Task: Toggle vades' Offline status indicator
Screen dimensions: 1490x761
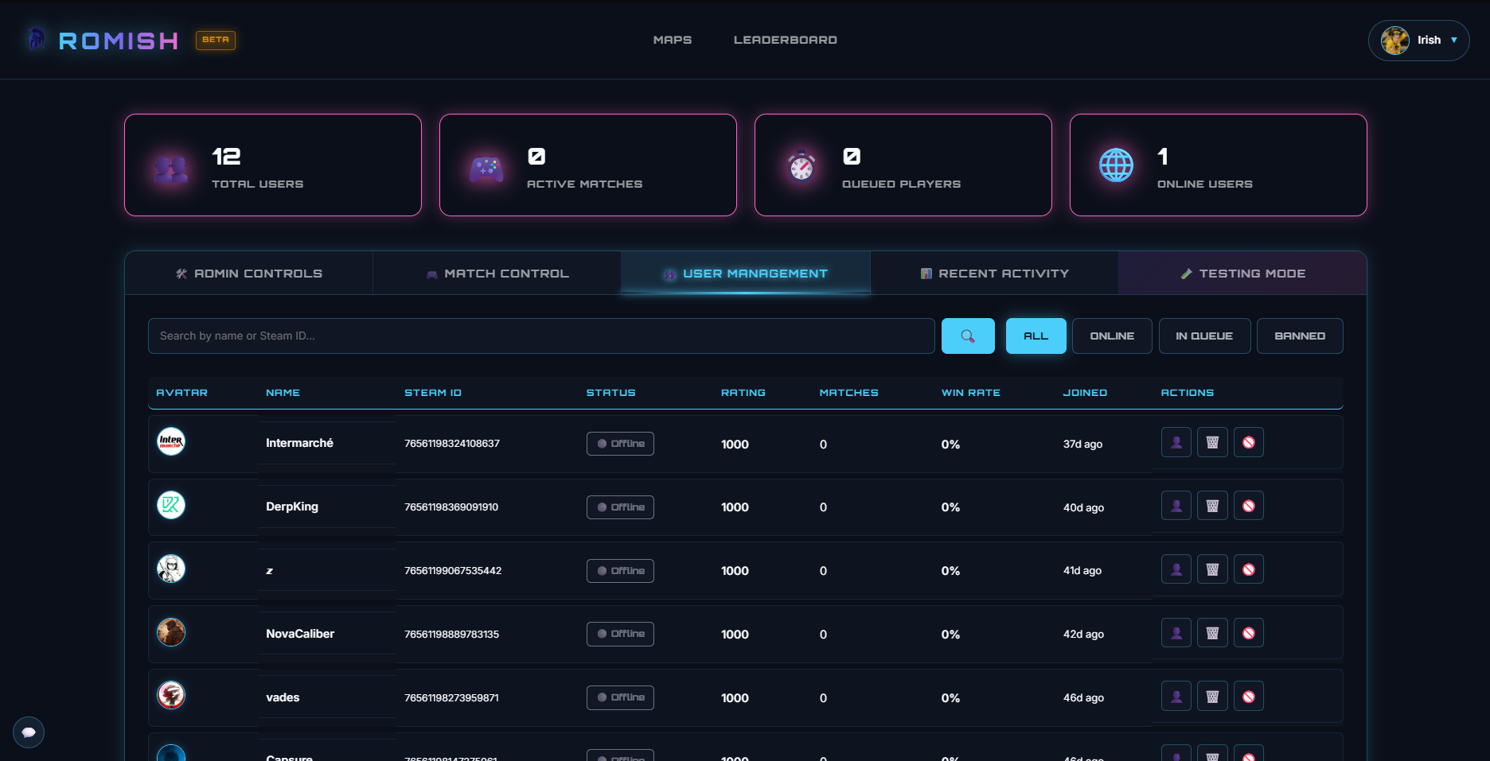Action: coord(620,697)
